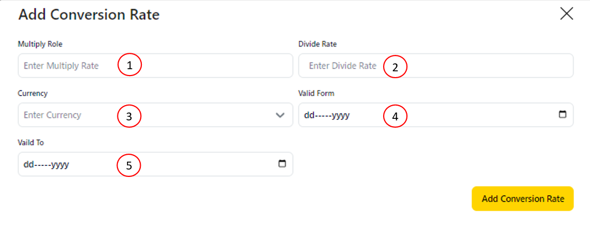Close the Add Conversion Rate dialog
This screenshot has height=234, width=590.
566,14
